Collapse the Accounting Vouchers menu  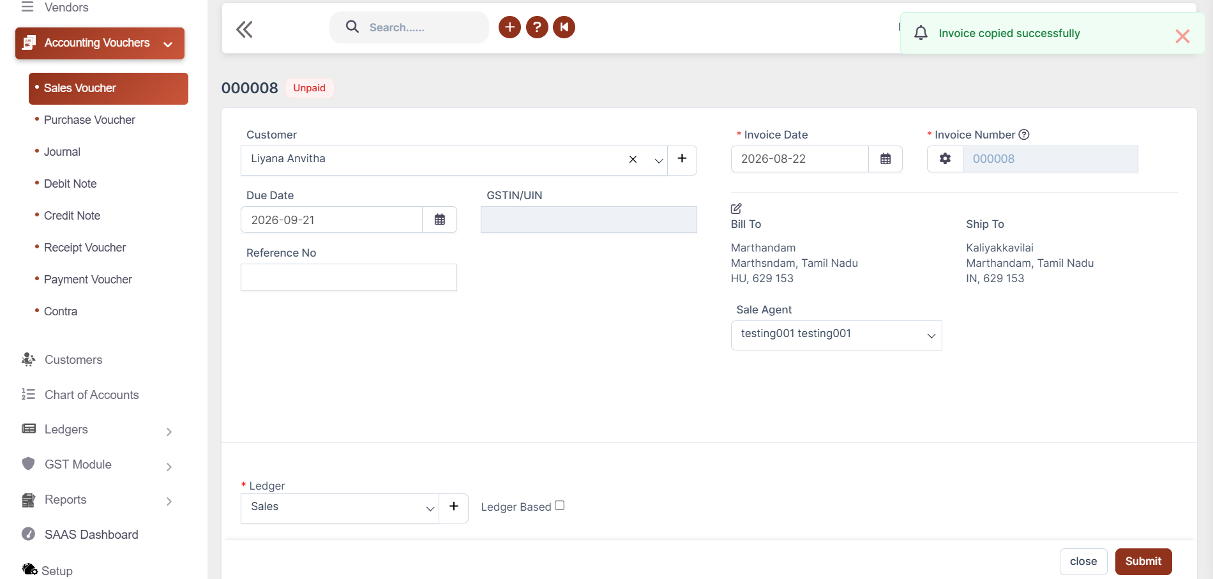(100, 43)
